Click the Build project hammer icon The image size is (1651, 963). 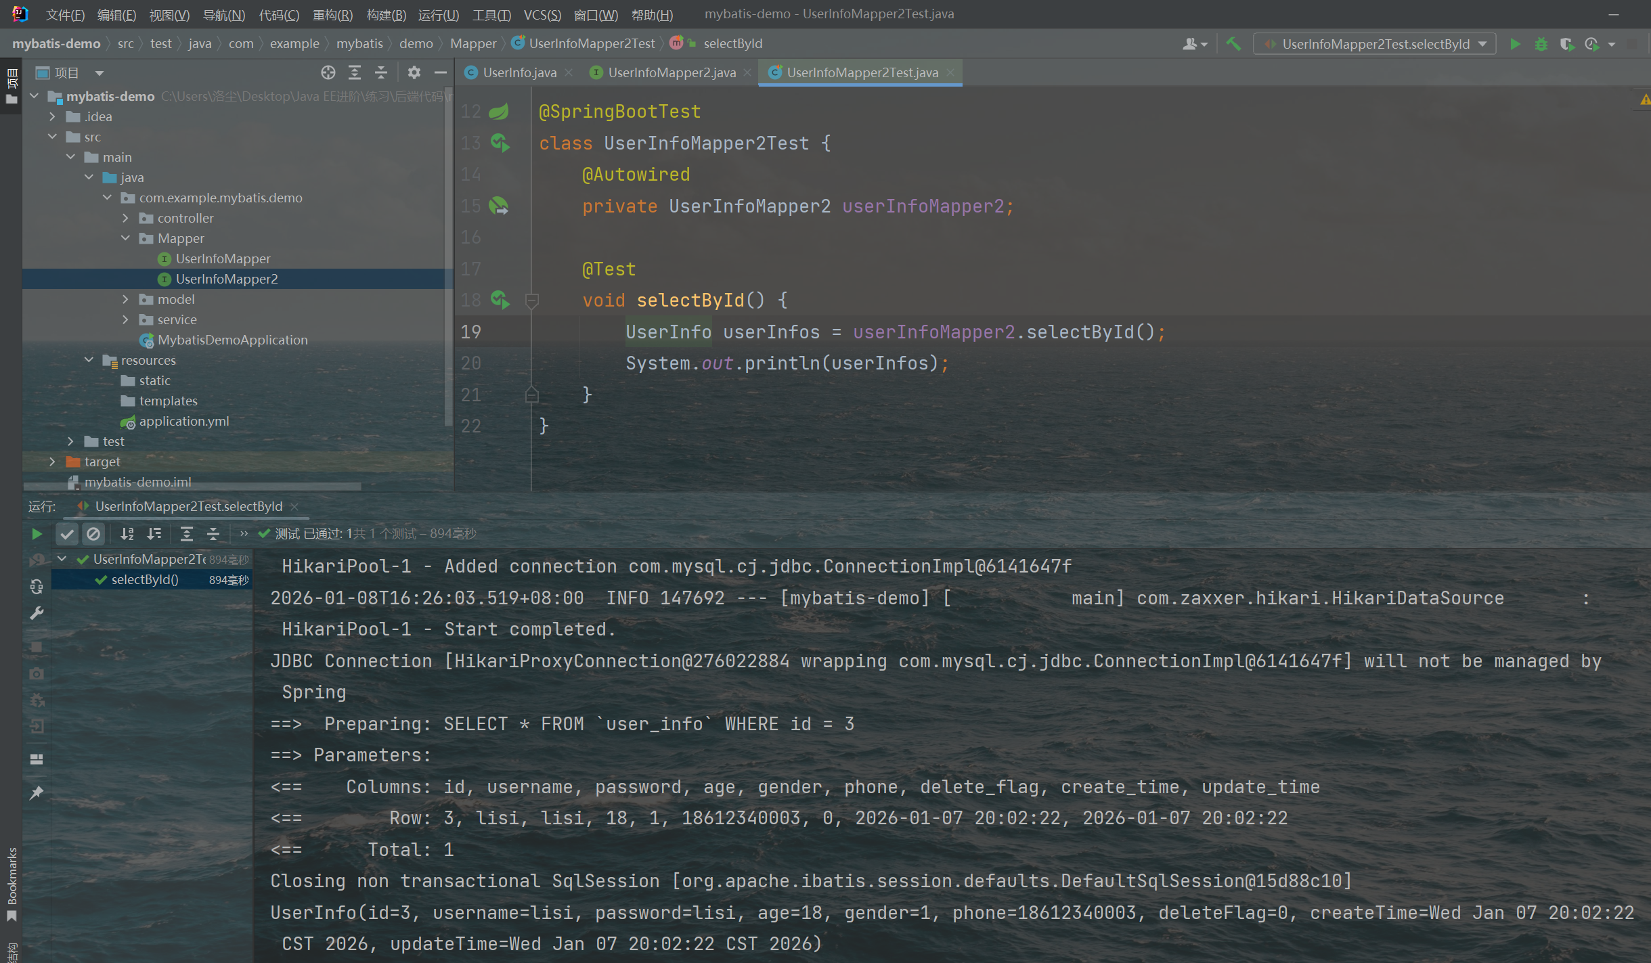click(x=1233, y=44)
